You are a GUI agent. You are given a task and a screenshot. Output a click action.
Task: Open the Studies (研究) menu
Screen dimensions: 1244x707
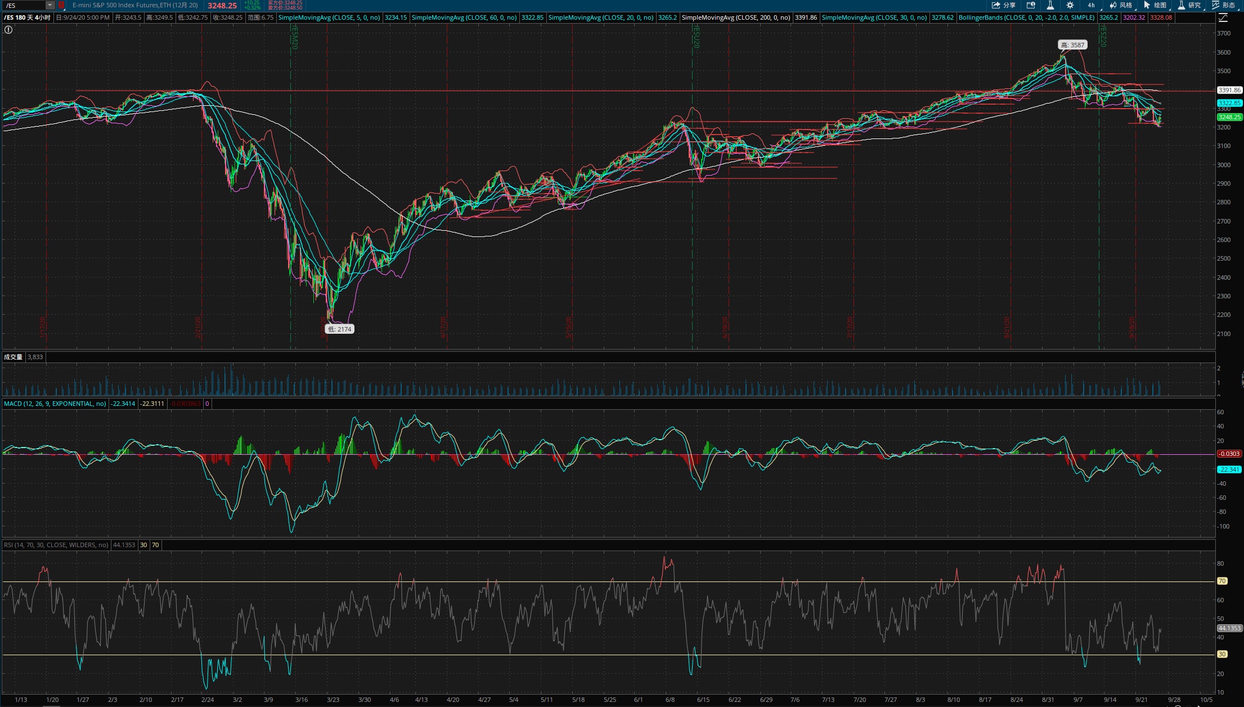1189,5
